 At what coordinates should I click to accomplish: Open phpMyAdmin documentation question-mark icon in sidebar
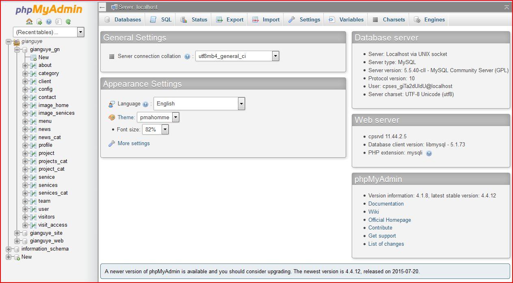(49, 22)
